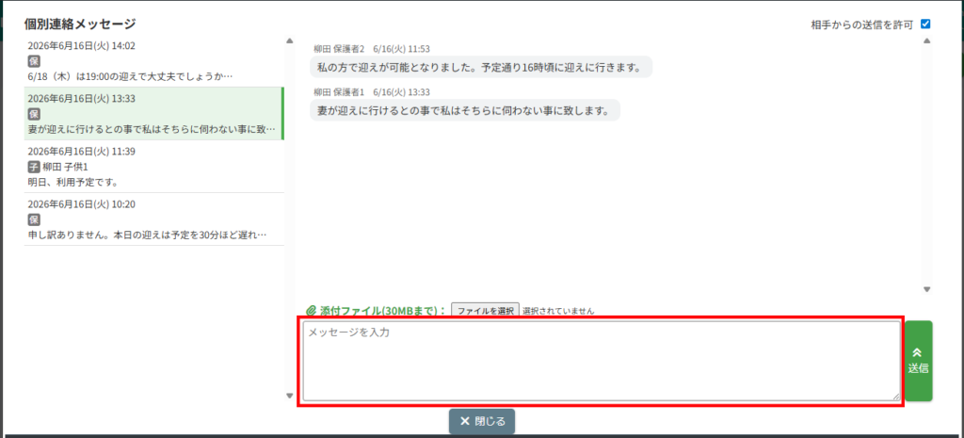964x438 pixels.
Task: Select the 13:33 highlighted message thread
Action: coord(153,114)
